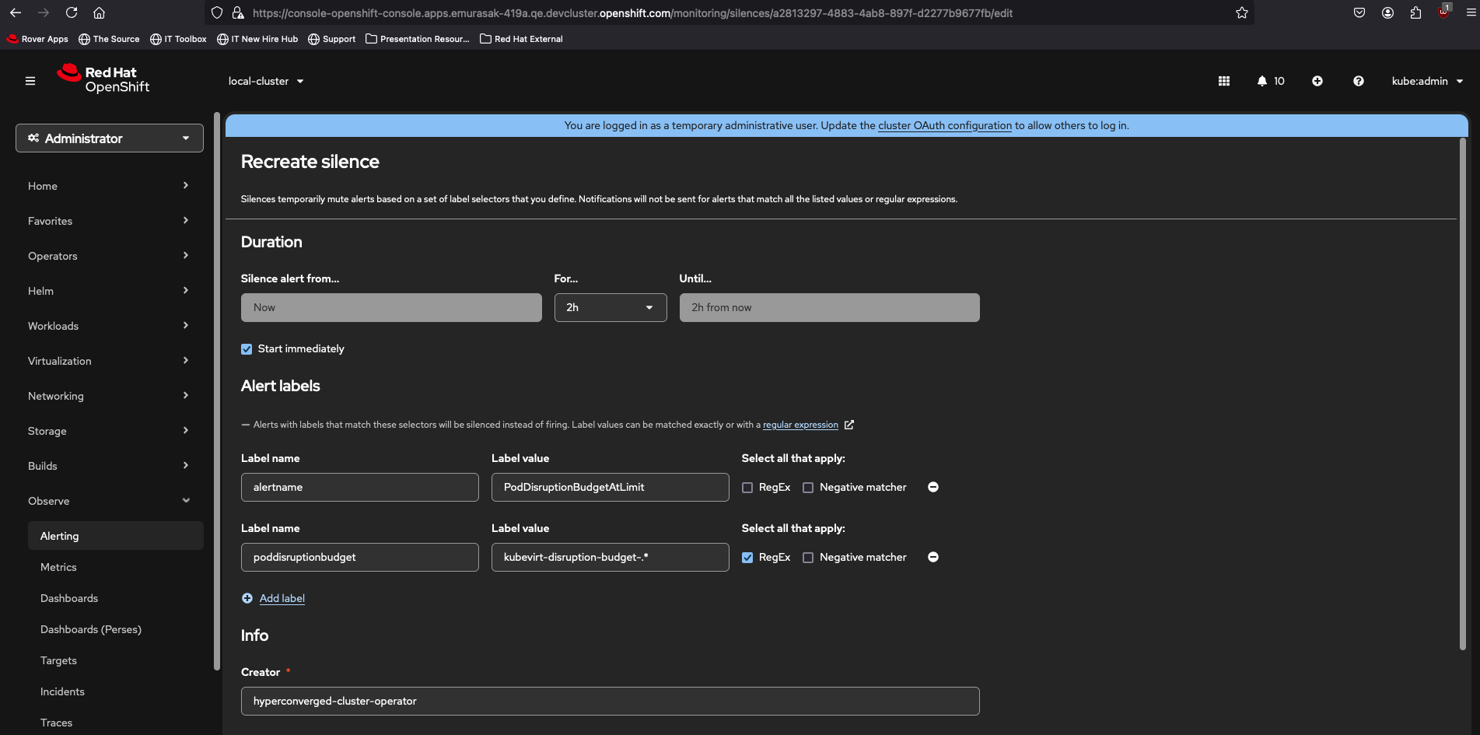The height and width of the screenshot is (735, 1480).
Task: Go to Metrics under Observe
Action: [x=58, y=567]
